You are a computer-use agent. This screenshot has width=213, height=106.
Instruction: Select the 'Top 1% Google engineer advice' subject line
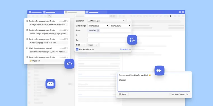click(x=48, y=34)
